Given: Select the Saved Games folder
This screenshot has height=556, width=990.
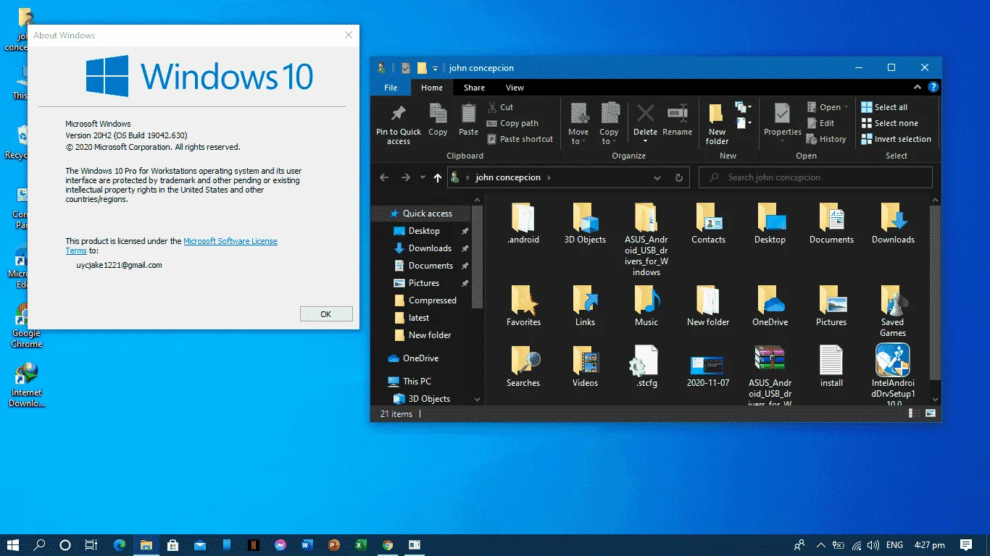Looking at the screenshot, I should click(x=893, y=311).
